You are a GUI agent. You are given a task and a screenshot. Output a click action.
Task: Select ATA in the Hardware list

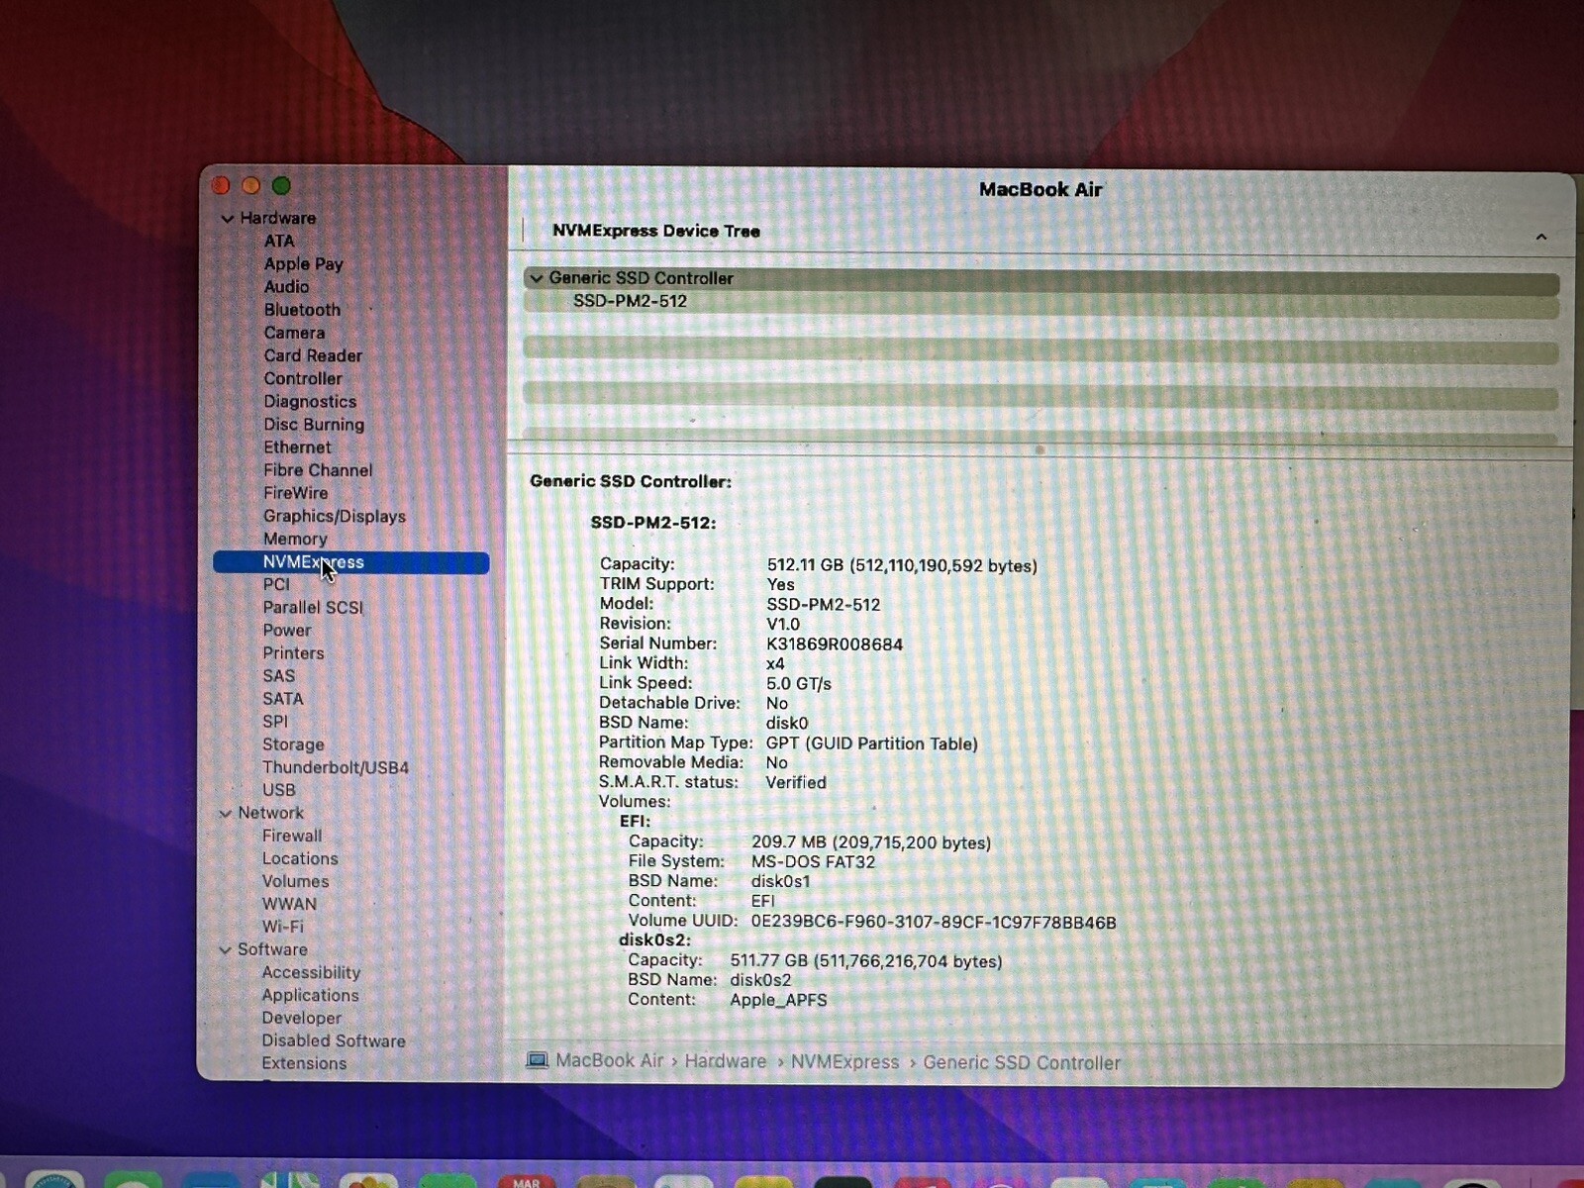(x=279, y=242)
